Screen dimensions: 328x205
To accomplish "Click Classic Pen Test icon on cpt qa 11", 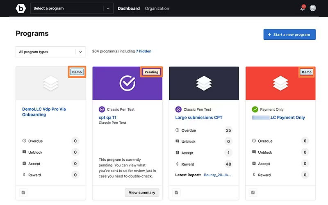I will tap(102, 109).
